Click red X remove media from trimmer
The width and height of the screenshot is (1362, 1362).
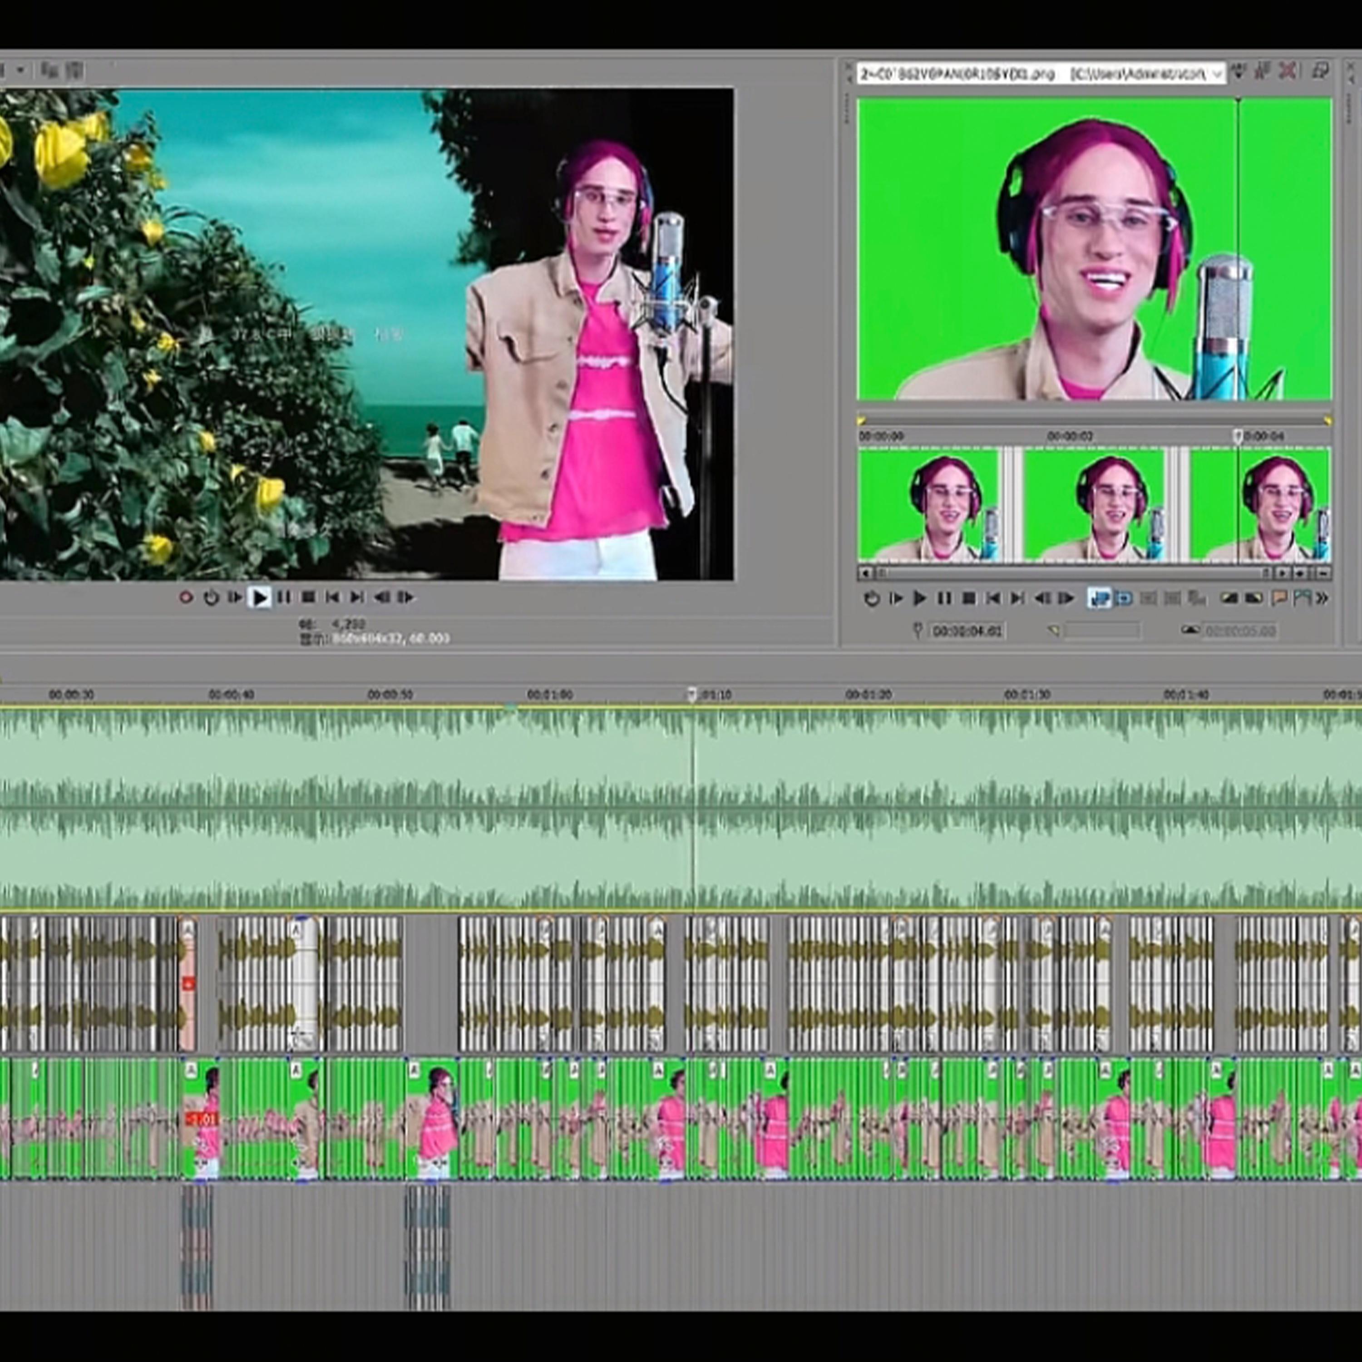[x=1287, y=71]
